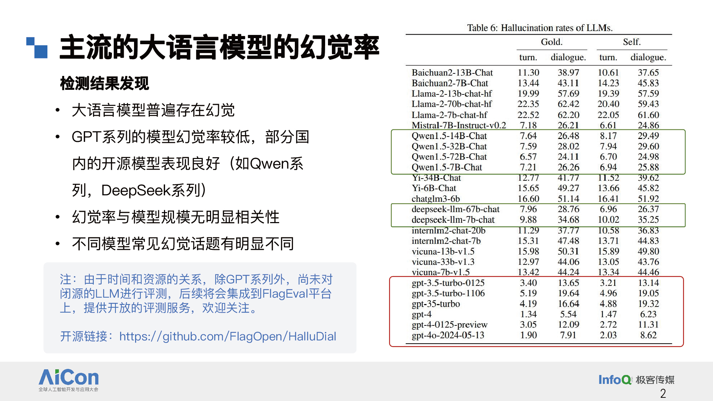
Task: Click the internlm2-chat-7b row label
Action: point(446,241)
